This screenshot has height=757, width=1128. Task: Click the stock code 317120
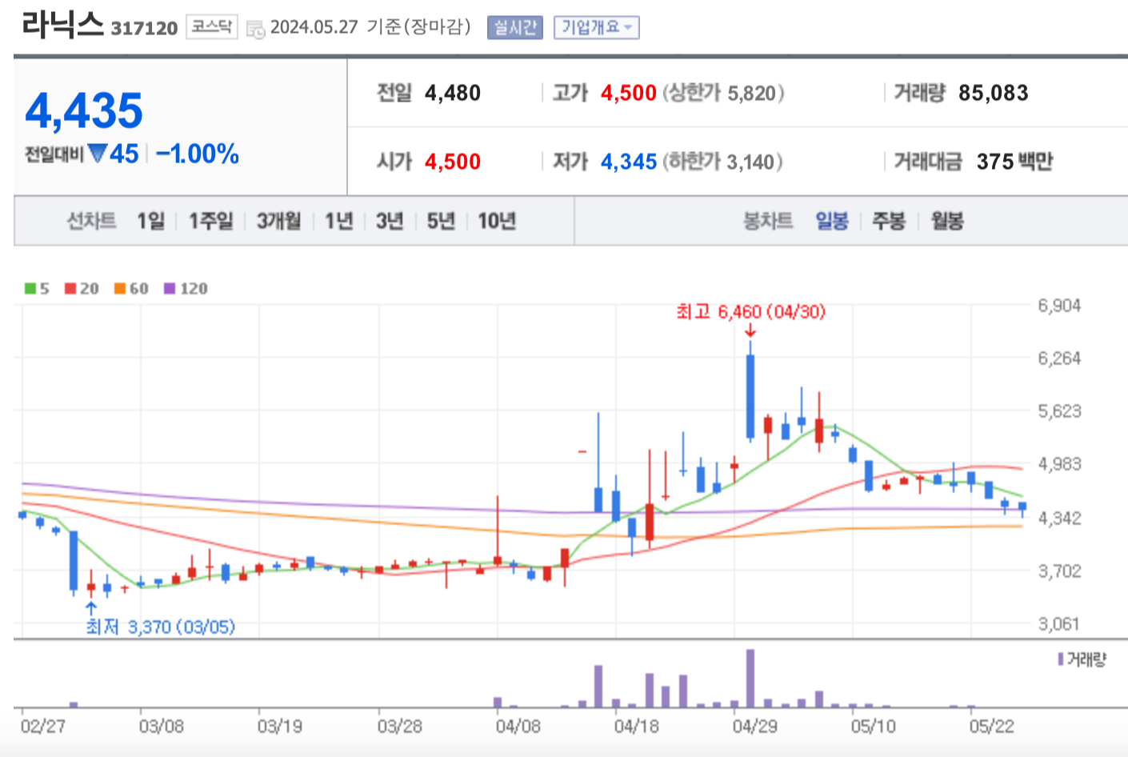pyautogui.click(x=145, y=28)
